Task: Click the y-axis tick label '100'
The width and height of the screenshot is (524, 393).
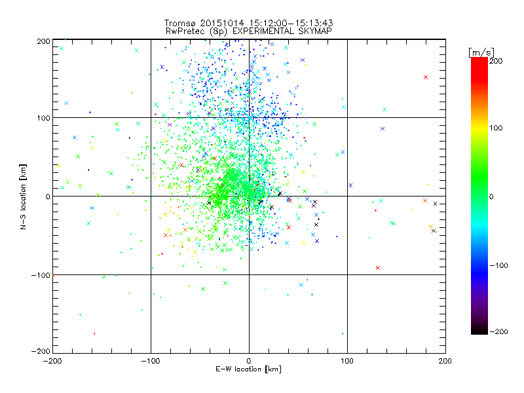Action: [x=43, y=118]
